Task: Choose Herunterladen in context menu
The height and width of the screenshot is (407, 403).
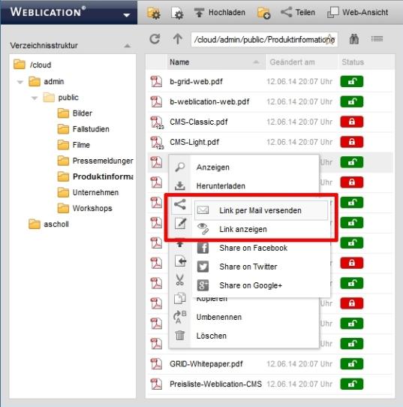Action: pos(221,186)
